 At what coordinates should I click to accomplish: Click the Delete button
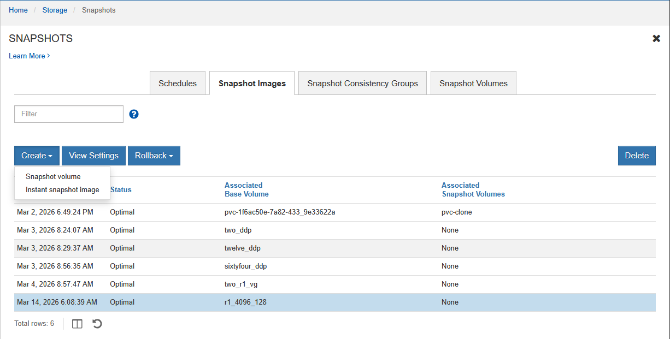(637, 156)
